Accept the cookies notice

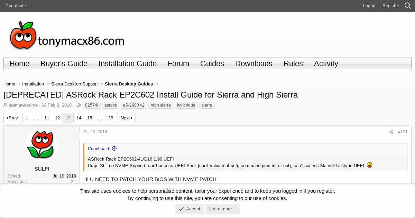click(190, 209)
